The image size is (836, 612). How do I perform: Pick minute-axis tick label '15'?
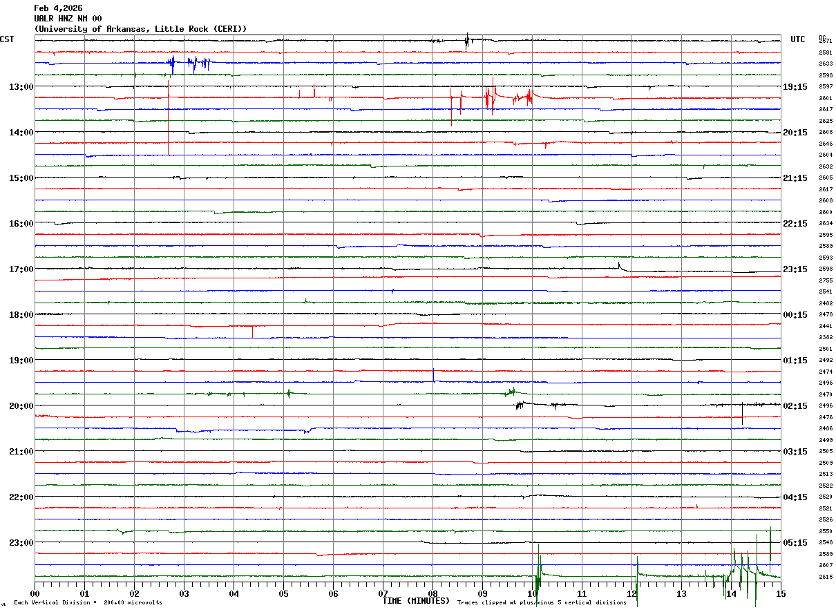[781, 593]
